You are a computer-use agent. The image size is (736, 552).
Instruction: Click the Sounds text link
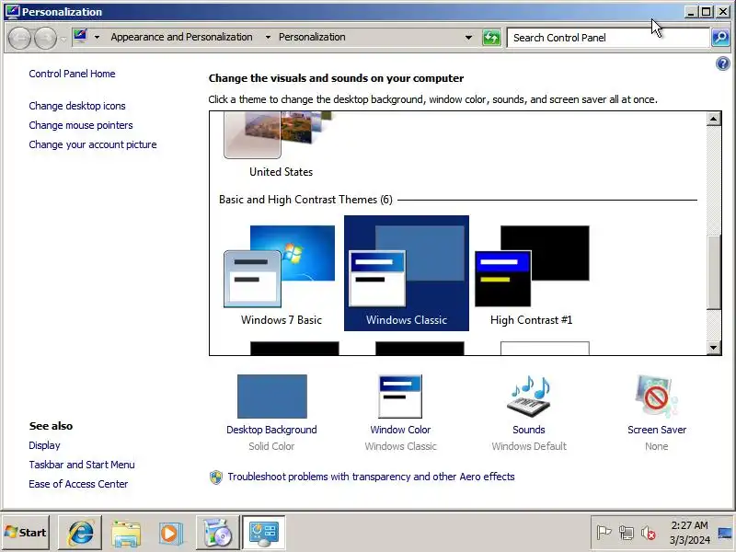528,430
